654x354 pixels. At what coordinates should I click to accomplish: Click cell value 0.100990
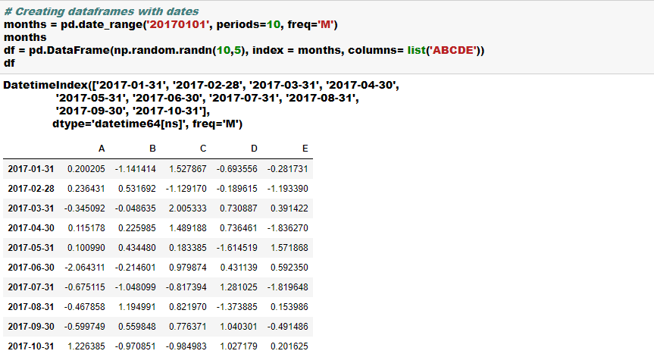(x=86, y=248)
